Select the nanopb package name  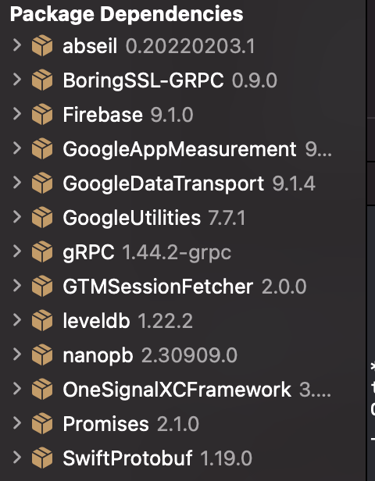[98, 356]
